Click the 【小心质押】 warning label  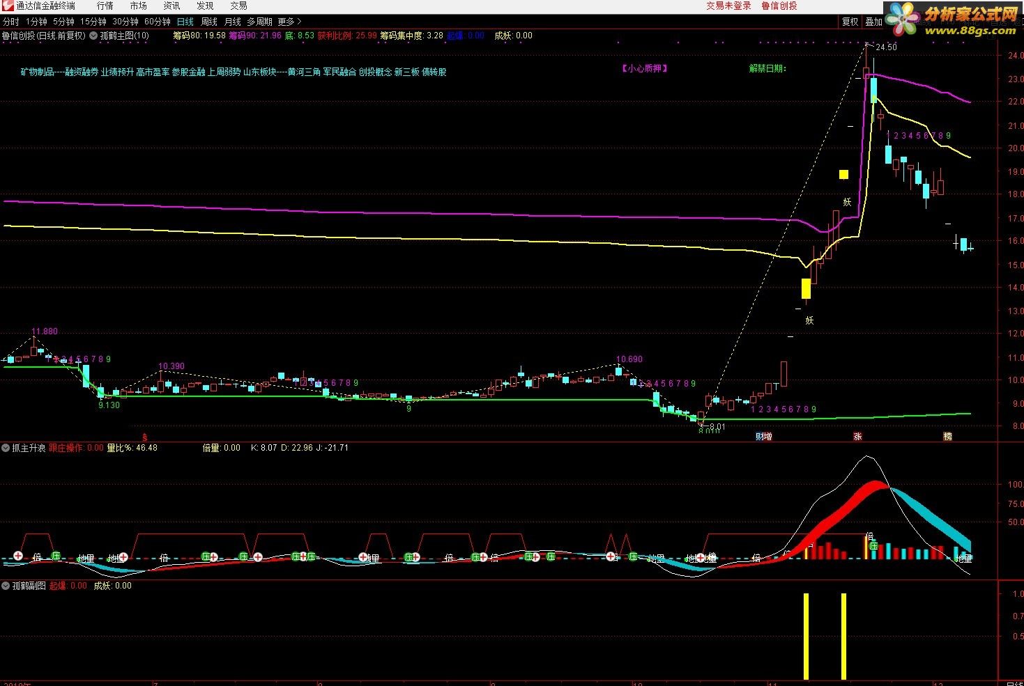point(645,68)
